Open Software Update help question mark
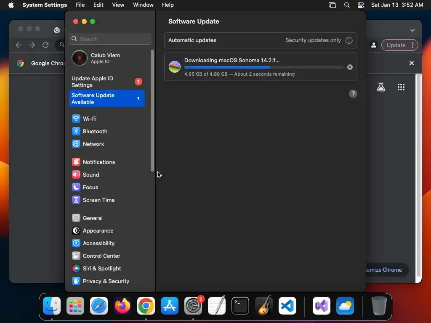Screen dimensions: 431x323 coord(353,94)
